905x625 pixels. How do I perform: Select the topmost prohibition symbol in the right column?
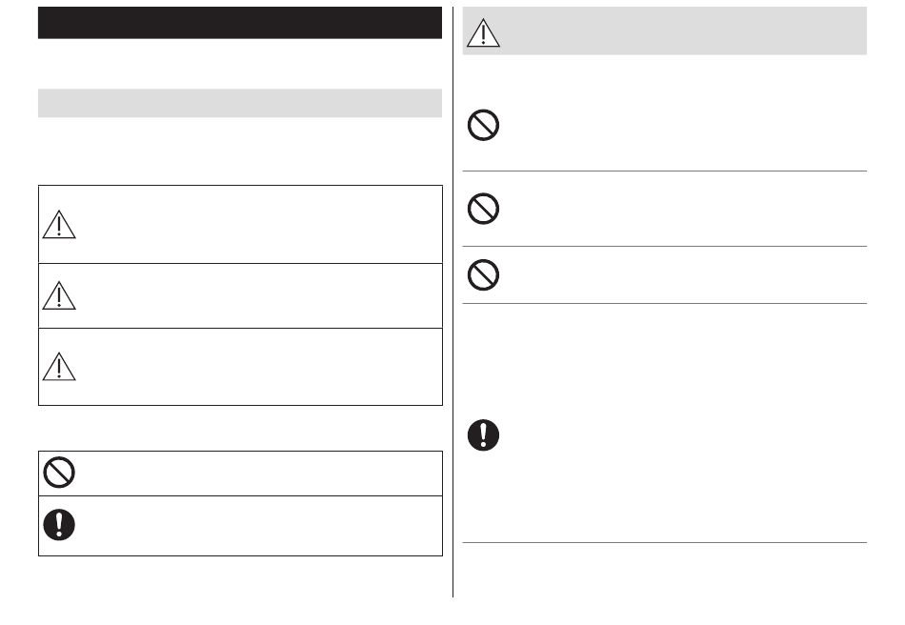point(483,125)
